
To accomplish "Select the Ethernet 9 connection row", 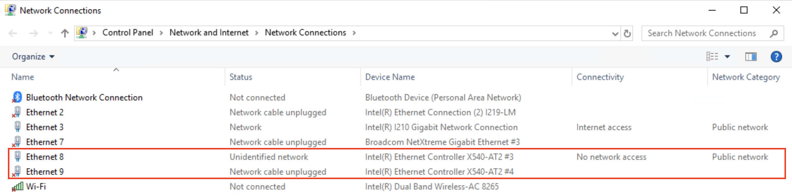I will [x=397, y=172].
